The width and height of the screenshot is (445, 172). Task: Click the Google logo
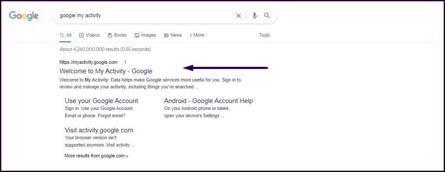coord(24,16)
